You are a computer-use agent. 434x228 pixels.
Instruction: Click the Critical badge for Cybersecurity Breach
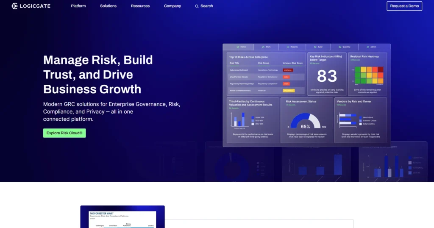click(x=288, y=70)
